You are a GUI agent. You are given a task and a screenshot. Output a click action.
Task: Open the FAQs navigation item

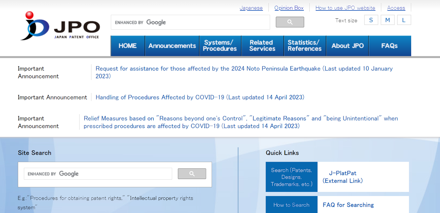coord(389,46)
